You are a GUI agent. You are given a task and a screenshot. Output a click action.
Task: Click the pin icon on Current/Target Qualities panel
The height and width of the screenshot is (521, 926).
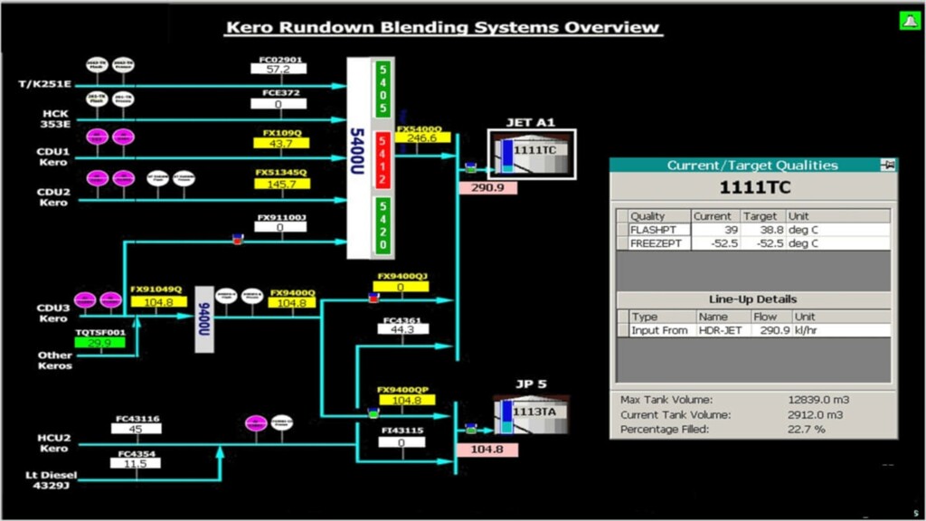click(x=888, y=165)
